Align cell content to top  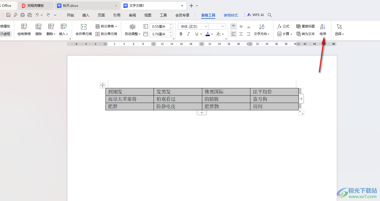coord(233,26)
